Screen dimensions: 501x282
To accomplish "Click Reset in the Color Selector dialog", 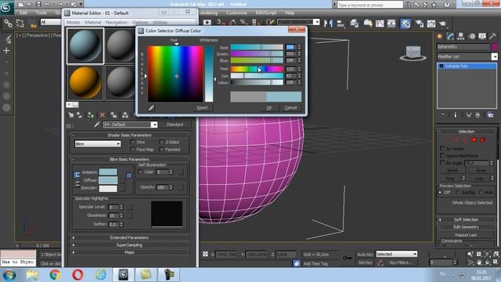I will (x=202, y=108).
